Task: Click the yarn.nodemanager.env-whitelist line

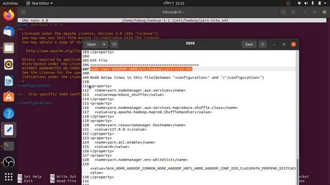Action: click(141, 160)
